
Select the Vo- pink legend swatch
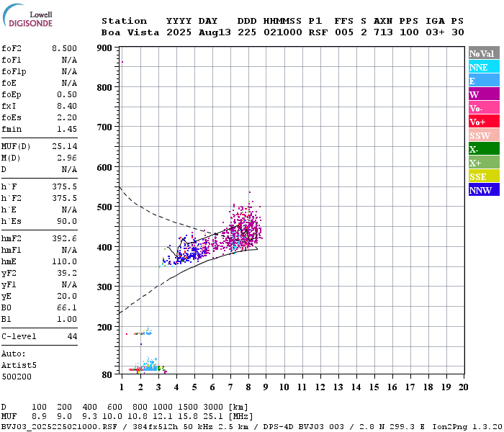[x=484, y=108]
